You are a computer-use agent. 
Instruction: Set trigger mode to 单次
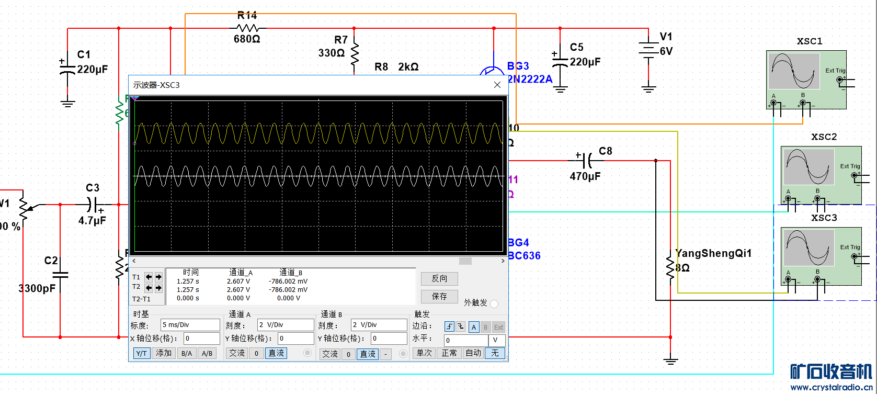click(x=424, y=353)
